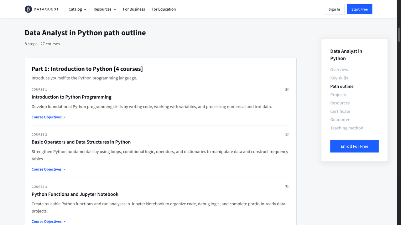Jump to Teaching method section
The image size is (401, 225).
click(347, 128)
